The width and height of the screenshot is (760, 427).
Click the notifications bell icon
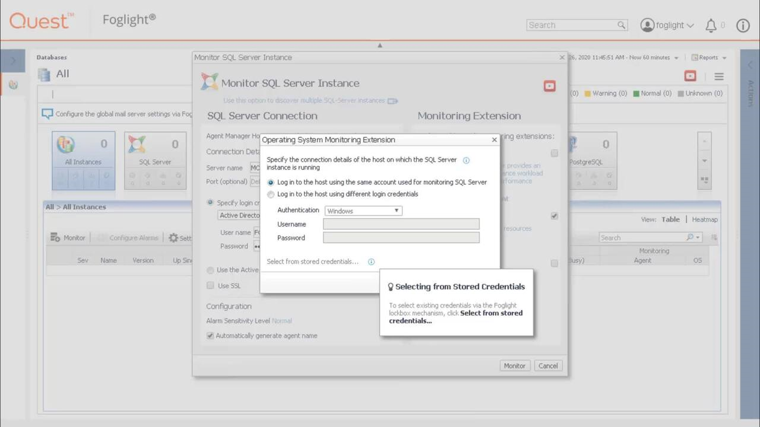[x=711, y=25]
